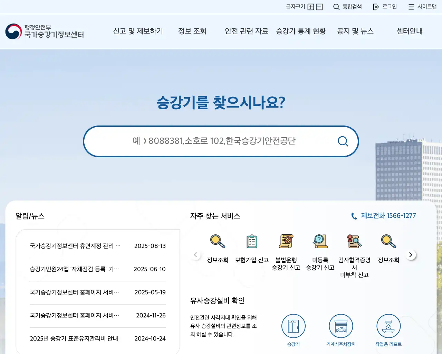Click the blue magnifier search button
This screenshot has height=354, width=442.
pyautogui.click(x=343, y=141)
